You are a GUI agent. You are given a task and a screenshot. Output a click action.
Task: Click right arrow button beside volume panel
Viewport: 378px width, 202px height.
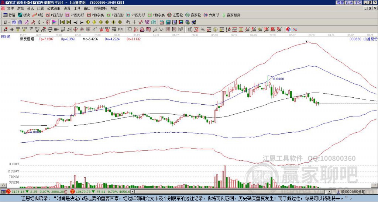tap(375, 185)
